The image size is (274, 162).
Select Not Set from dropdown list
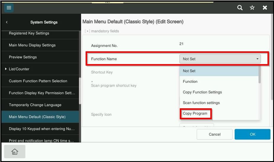point(219,71)
